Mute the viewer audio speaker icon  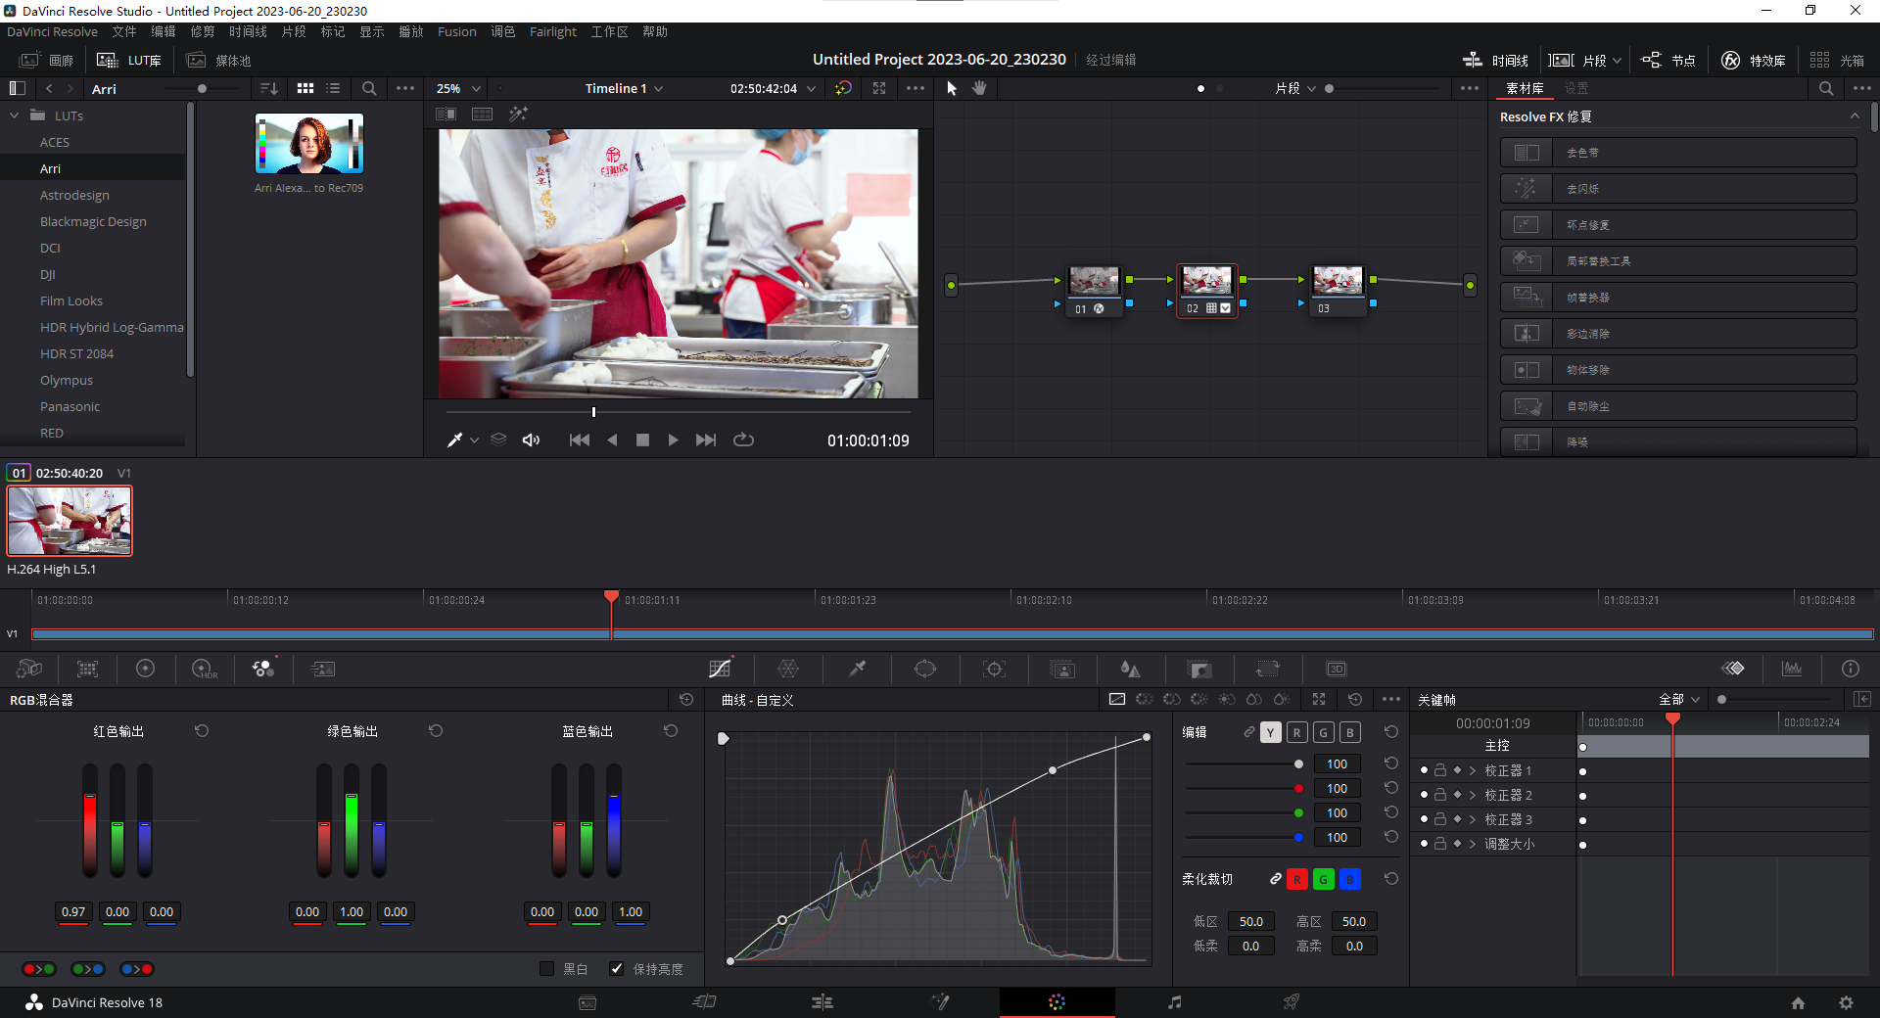click(x=531, y=440)
